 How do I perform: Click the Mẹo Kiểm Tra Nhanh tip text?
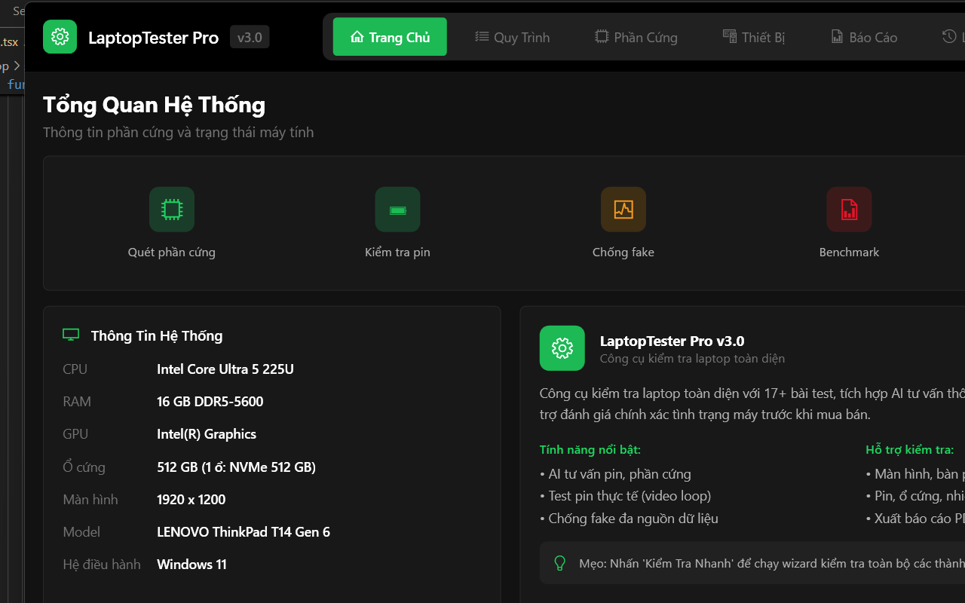click(772, 564)
